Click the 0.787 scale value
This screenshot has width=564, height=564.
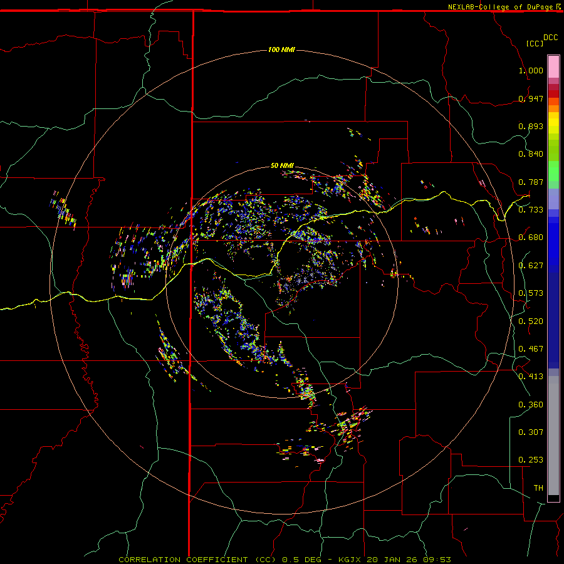(x=531, y=182)
